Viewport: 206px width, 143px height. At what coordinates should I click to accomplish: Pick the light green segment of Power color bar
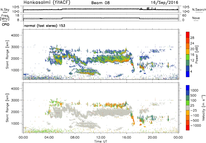(188, 57)
